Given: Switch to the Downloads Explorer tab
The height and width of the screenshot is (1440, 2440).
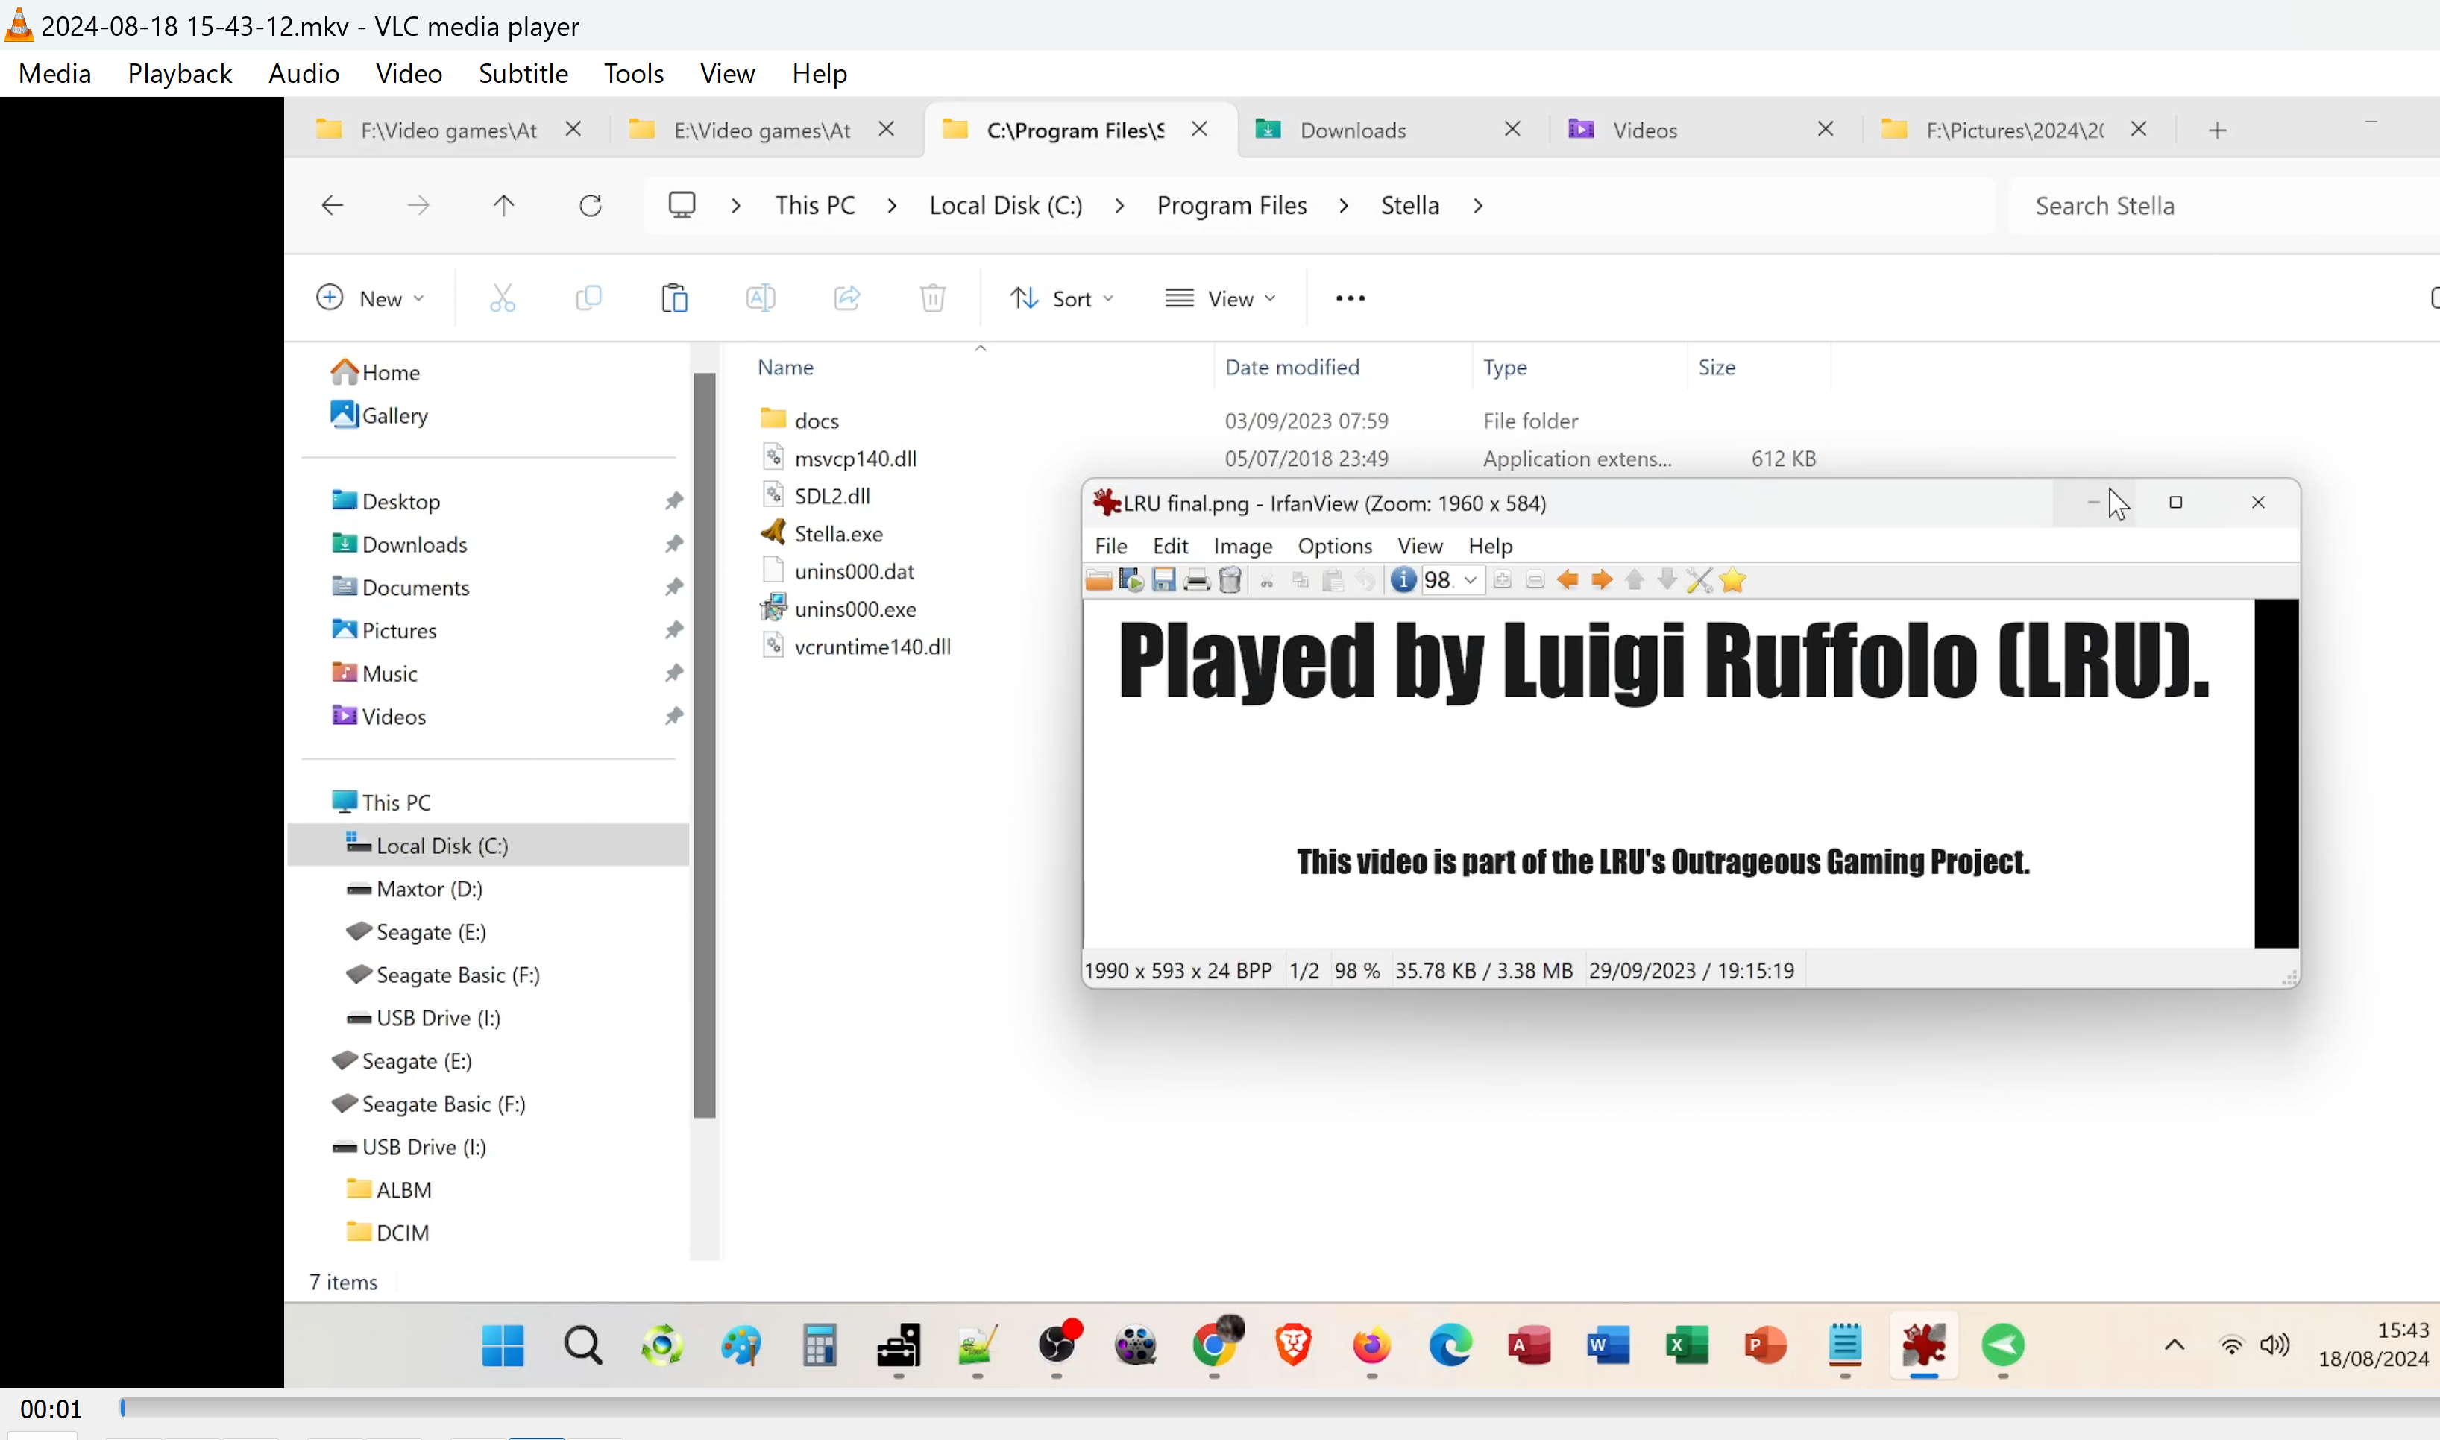Looking at the screenshot, I should click(x=1353, y=130).
